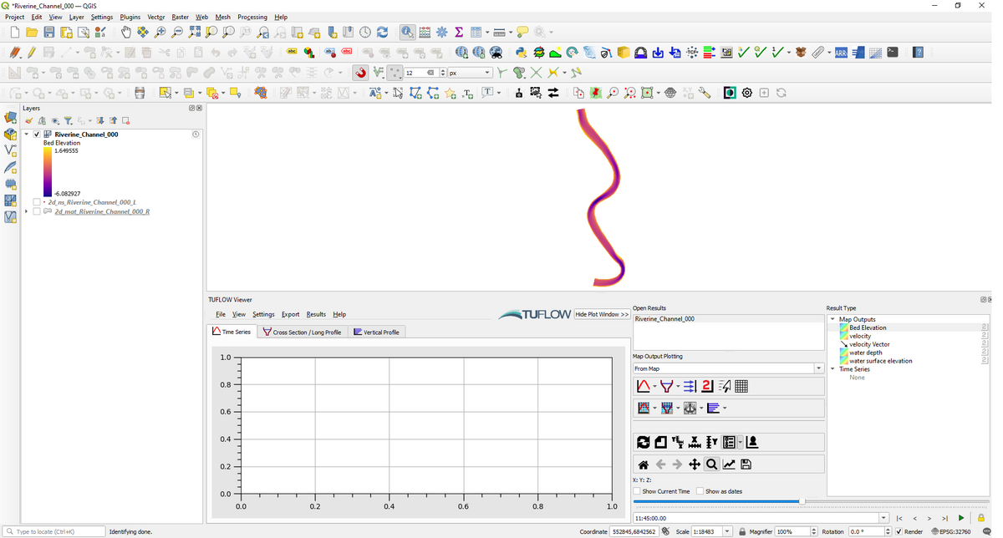This screenshot has height=538, width=1003.
Task: Tick the Show as dates checkbox
Action: click(700, 491)
